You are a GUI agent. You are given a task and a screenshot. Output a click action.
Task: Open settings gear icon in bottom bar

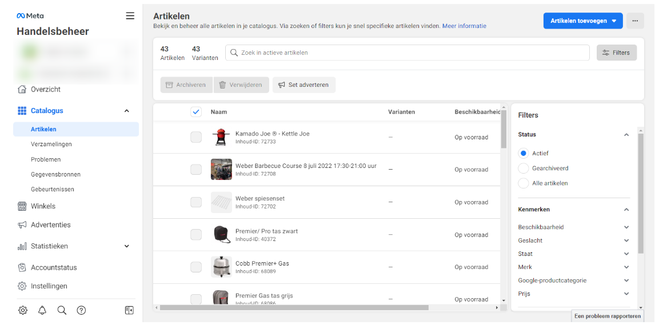pos(23,310)
